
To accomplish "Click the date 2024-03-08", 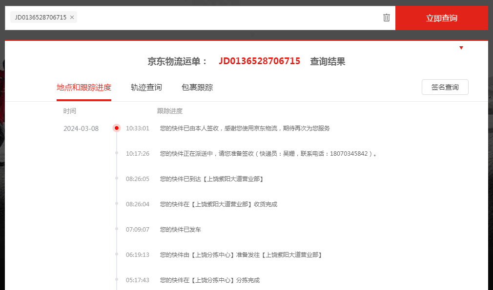I will click(x=81, y=128).
